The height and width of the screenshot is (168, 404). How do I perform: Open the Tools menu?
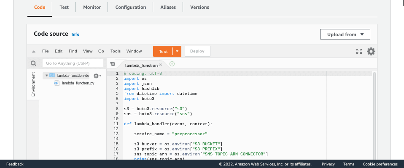click(x=116, y=51)
